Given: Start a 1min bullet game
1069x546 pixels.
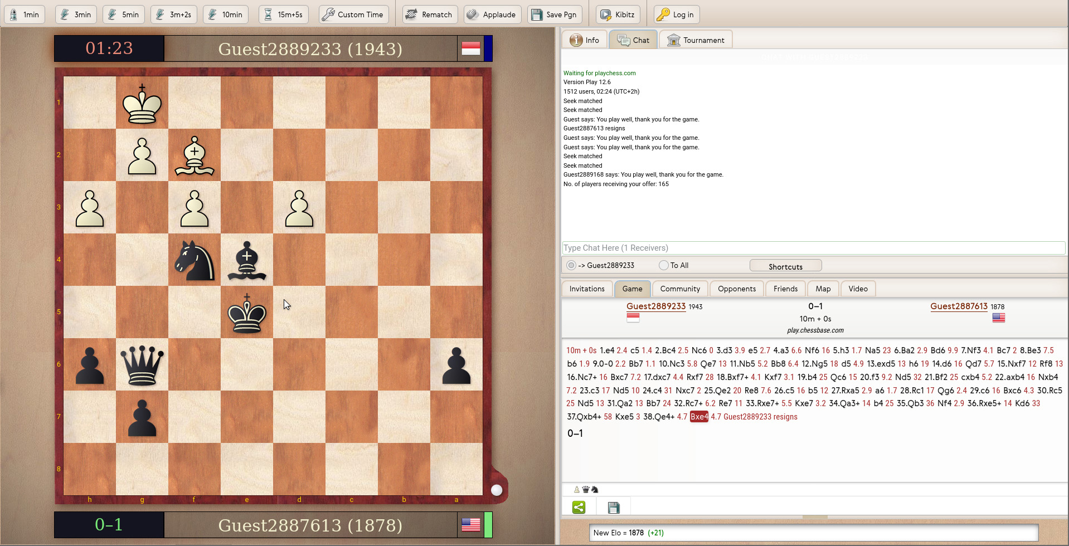Looking at the screenshot, I should (25, 14).
